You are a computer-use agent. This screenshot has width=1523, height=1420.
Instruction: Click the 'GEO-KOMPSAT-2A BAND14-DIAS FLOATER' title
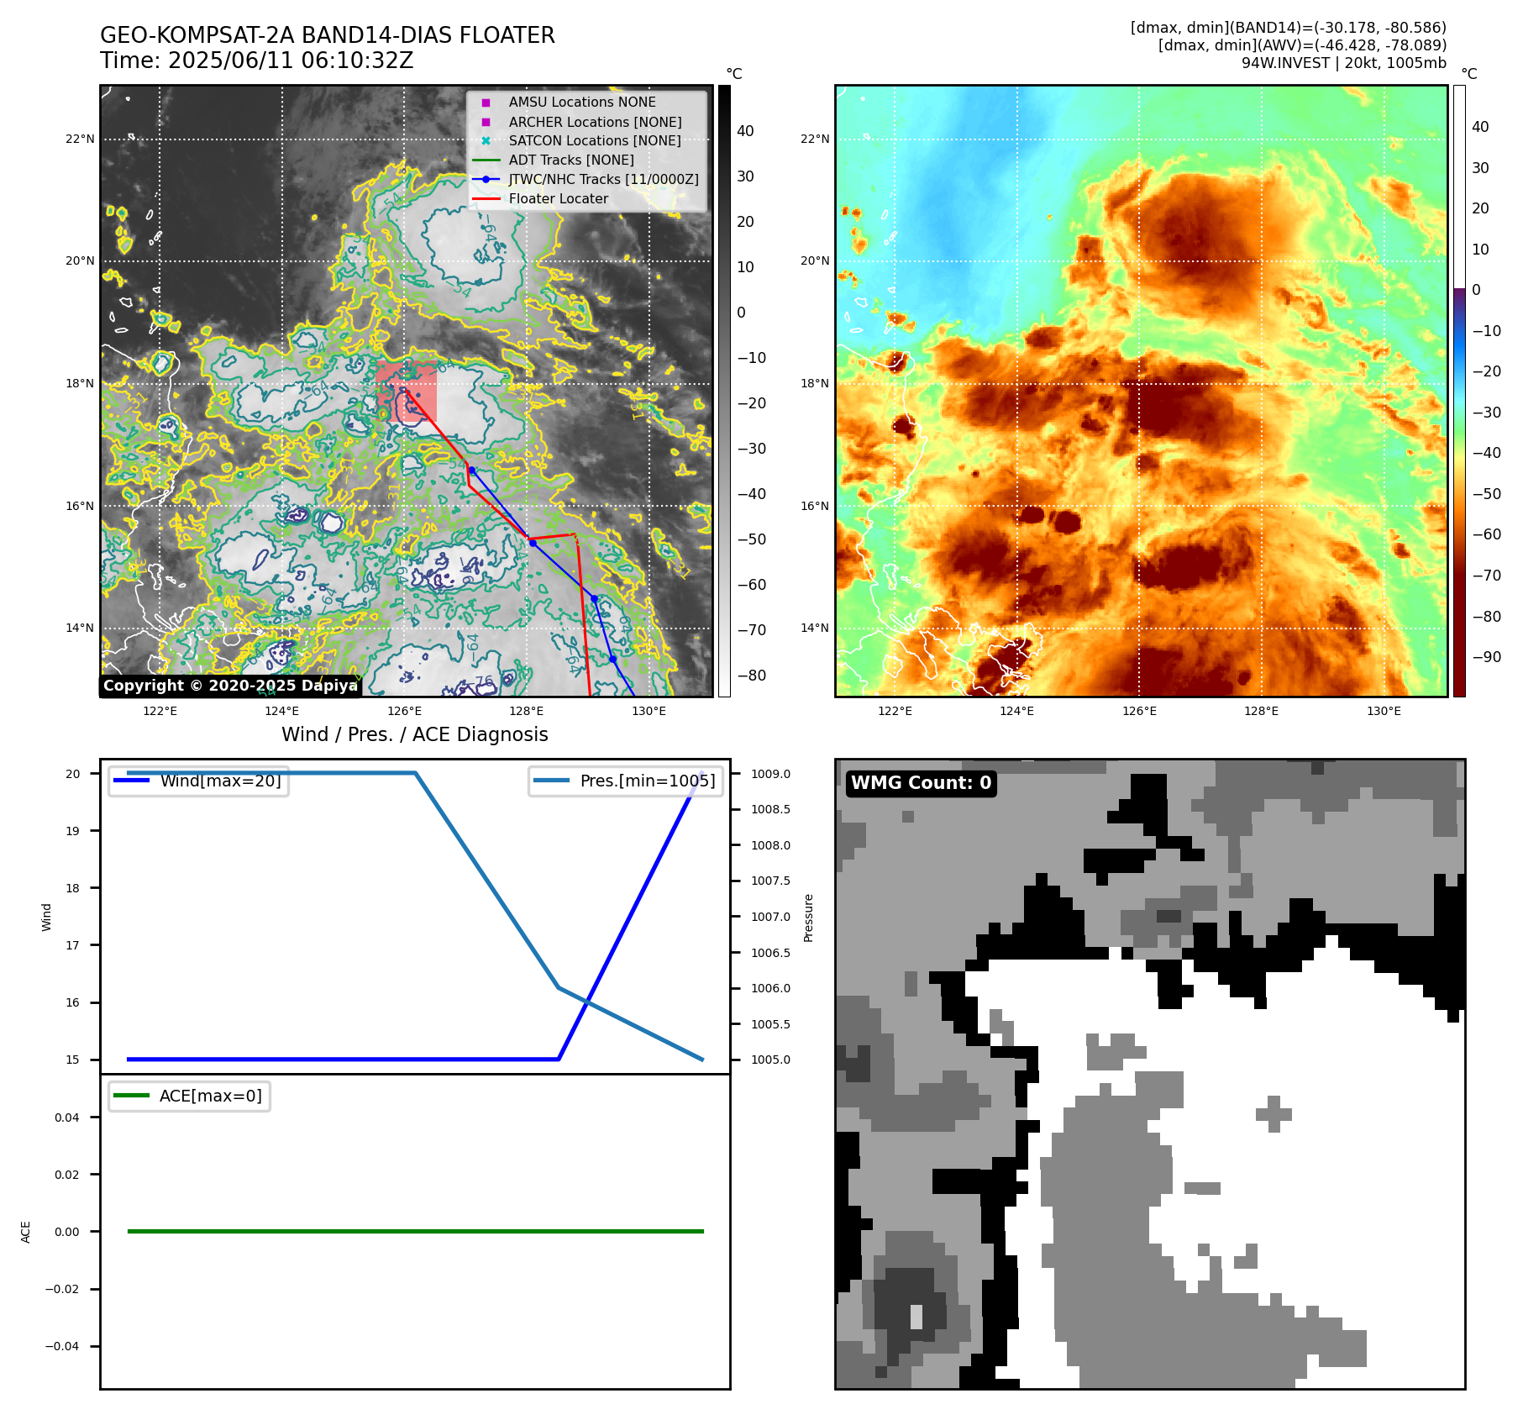[328, 35]
